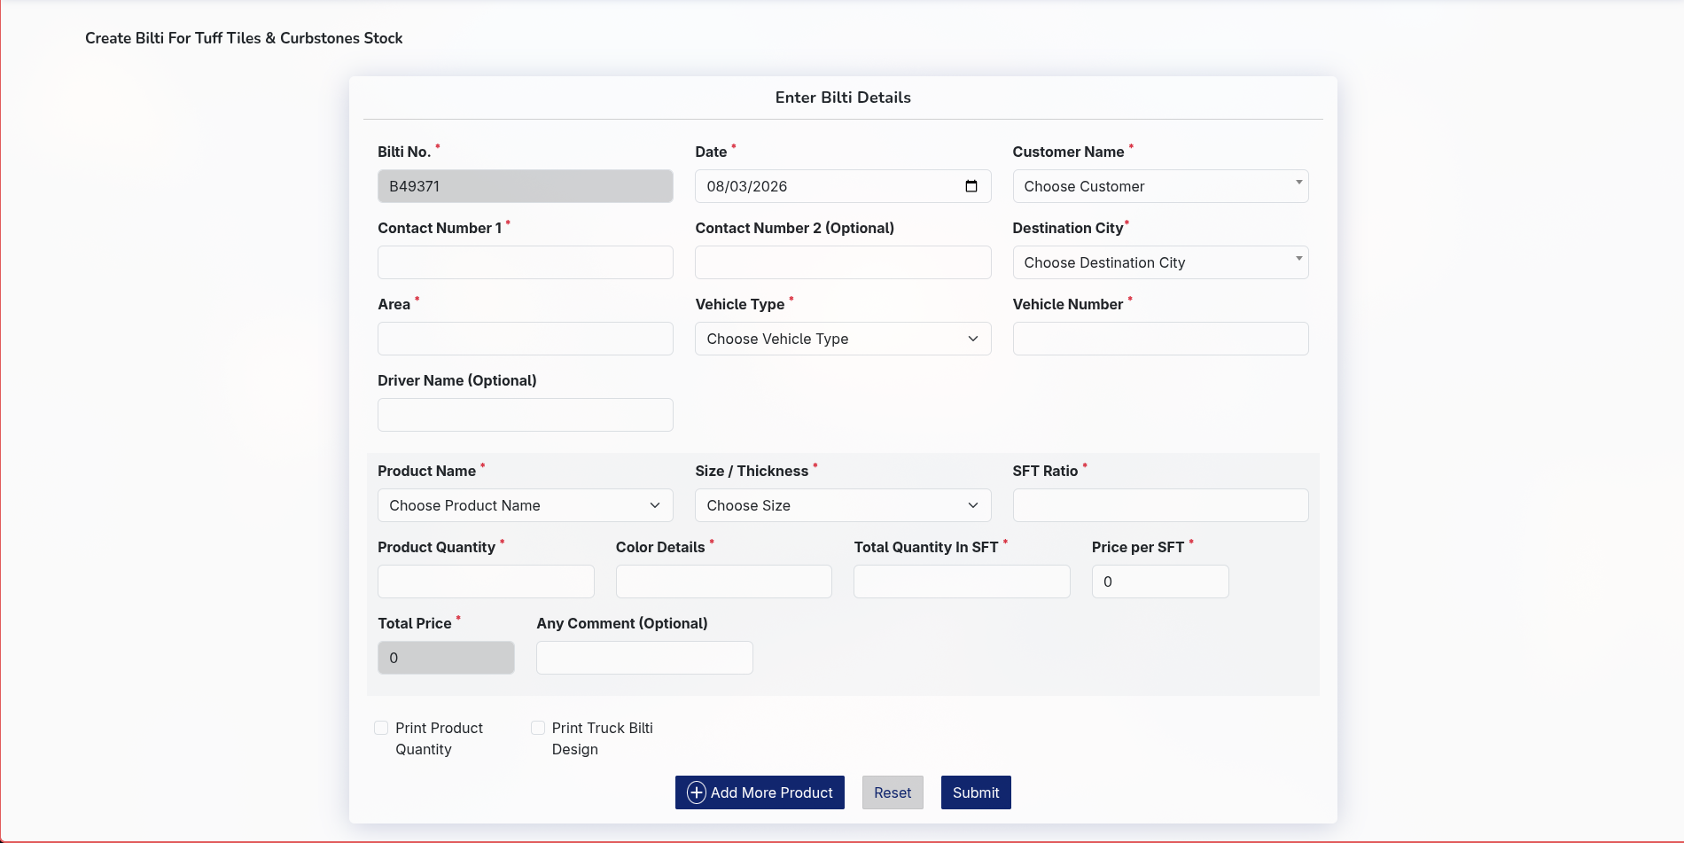1684x843 pixels.
Task: Expand the Choose Destination City dropdown
Action: [x=1160, y=262]
